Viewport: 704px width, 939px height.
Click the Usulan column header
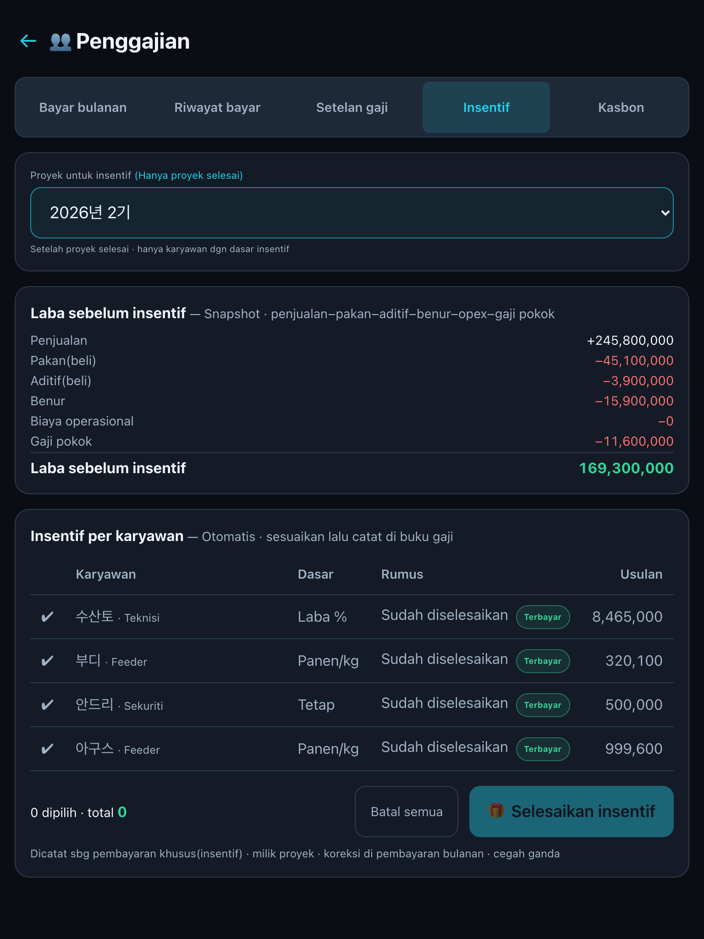click(x=641, y=574)
